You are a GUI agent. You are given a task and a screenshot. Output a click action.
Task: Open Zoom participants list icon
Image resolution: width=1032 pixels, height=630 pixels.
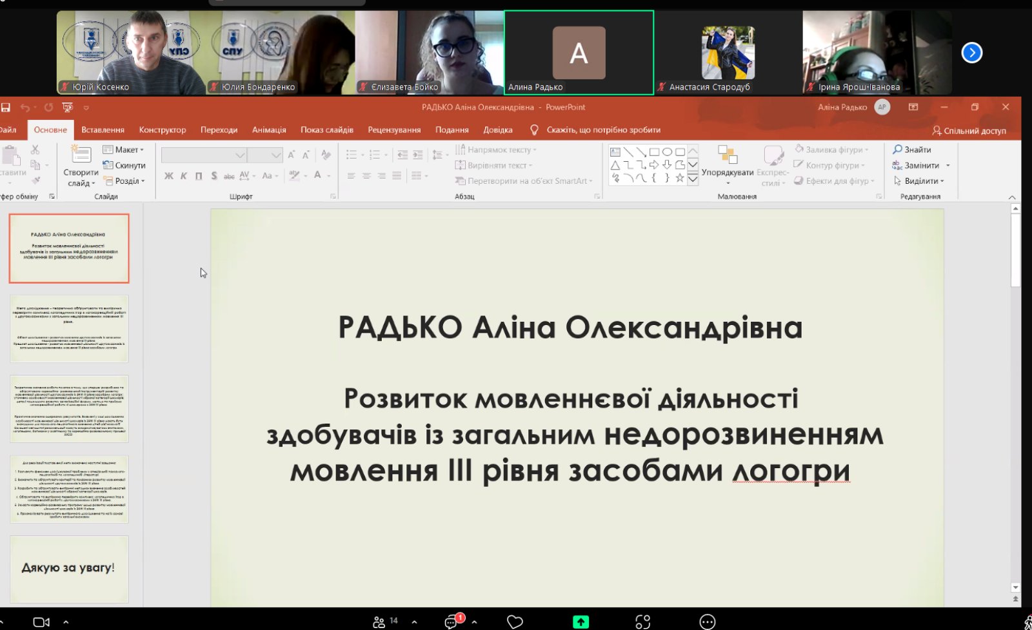click(x=379, y=622)
